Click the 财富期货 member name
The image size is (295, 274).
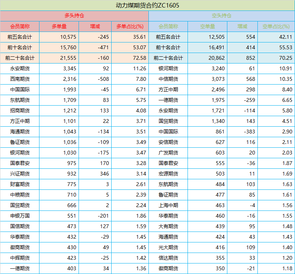(20, 184)
